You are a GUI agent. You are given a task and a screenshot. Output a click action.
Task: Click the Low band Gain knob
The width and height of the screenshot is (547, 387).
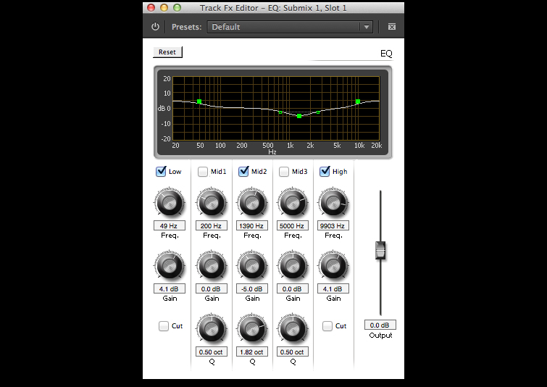point(169,266)
